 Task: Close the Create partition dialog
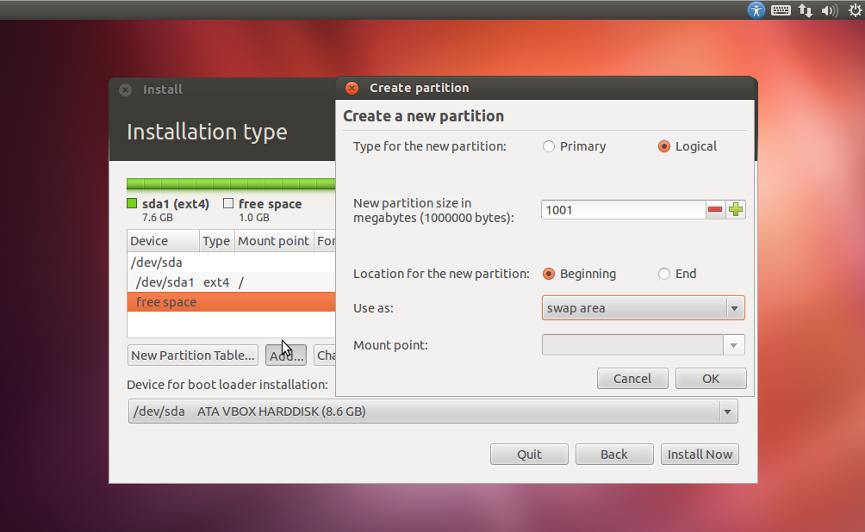click(352, 88)
